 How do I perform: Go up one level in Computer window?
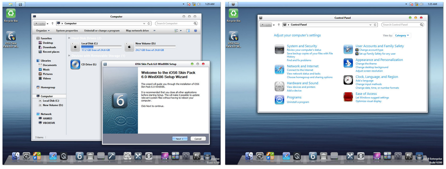52,23
